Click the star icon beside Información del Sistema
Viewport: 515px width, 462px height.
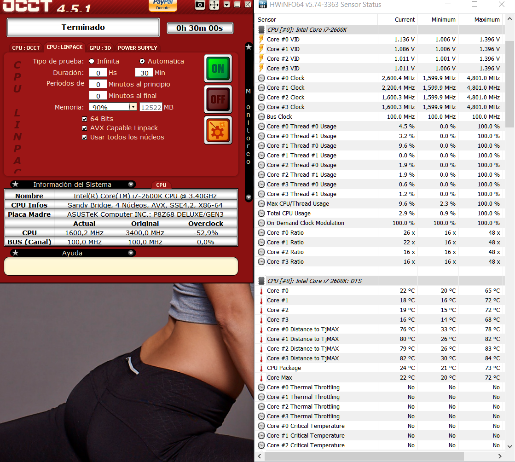(15, 185)
